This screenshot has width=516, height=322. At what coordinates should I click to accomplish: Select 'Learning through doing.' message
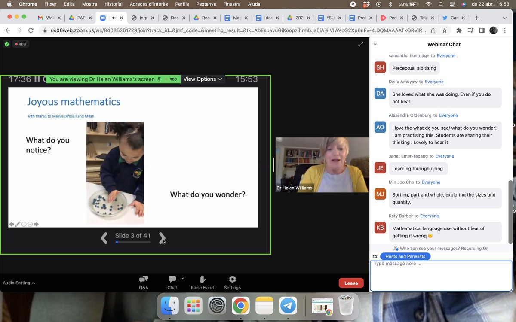(418, 168)
